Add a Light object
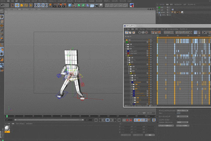The image size is (211, 141). (101, 5)
